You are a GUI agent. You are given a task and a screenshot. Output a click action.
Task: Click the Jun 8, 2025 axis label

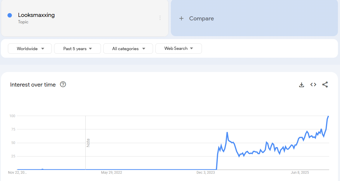300,173
